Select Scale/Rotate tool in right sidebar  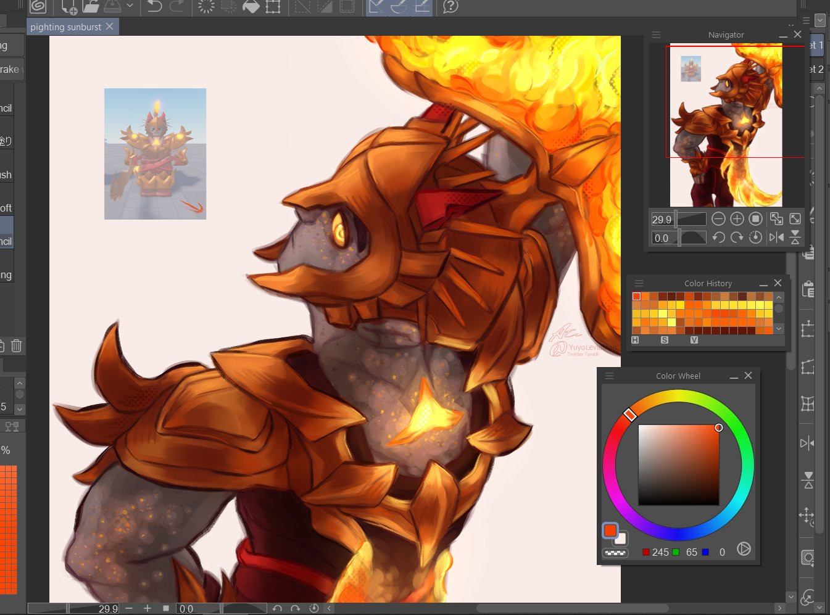(807, 330)
